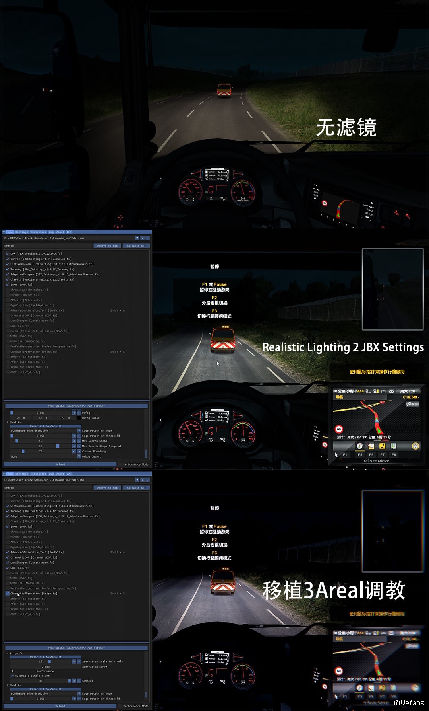Screen dimensions: 429x711
Task: Click the magnifier F5 zoom icon on Route Advisor
Action: coord(412,404)
